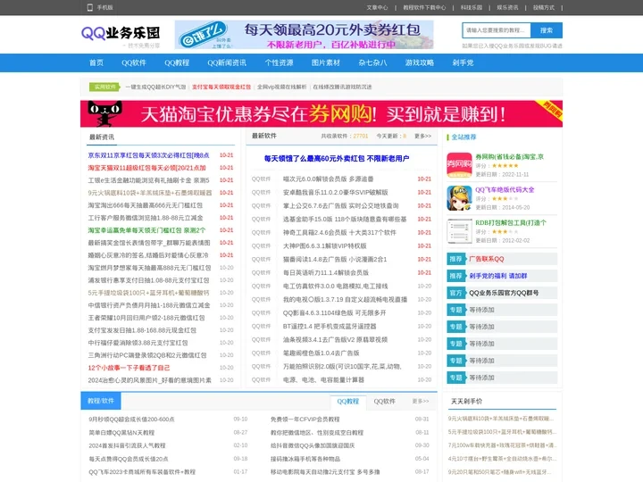The image size is (643, 482).
Task: Click 手机版 link in top bar
Action: [x=104, y=7]
